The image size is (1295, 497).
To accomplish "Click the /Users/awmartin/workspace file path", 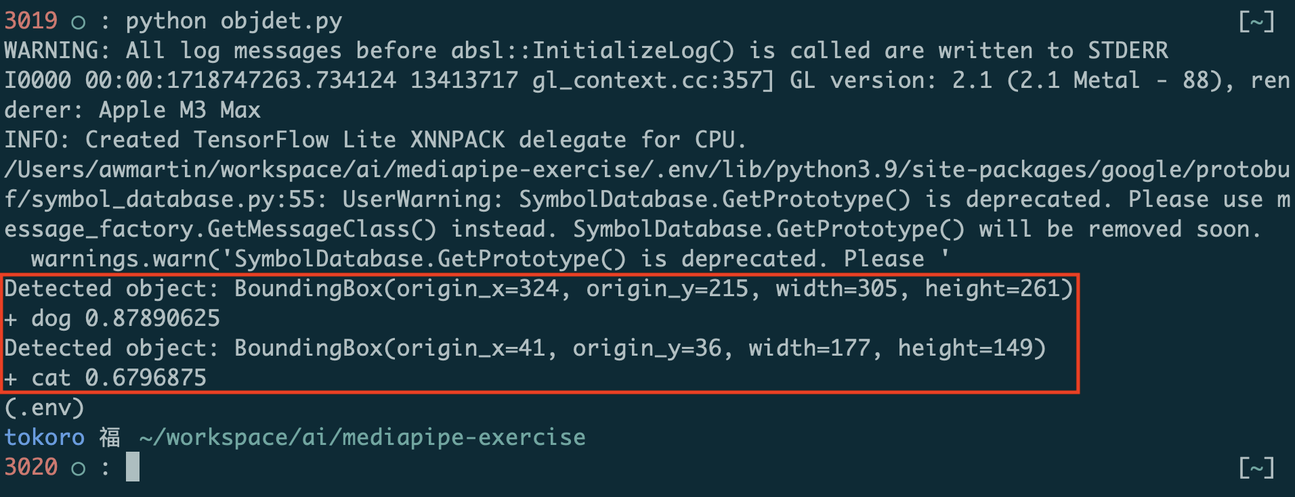I will 647,170.
